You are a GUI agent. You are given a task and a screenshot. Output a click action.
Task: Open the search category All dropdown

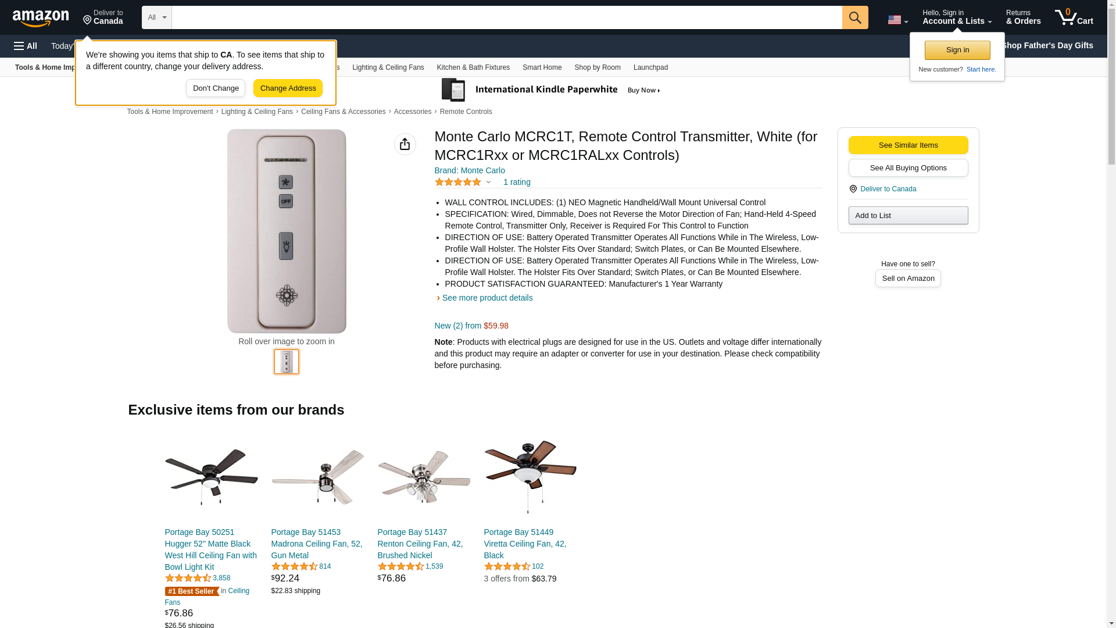click(x=156, y=17)
